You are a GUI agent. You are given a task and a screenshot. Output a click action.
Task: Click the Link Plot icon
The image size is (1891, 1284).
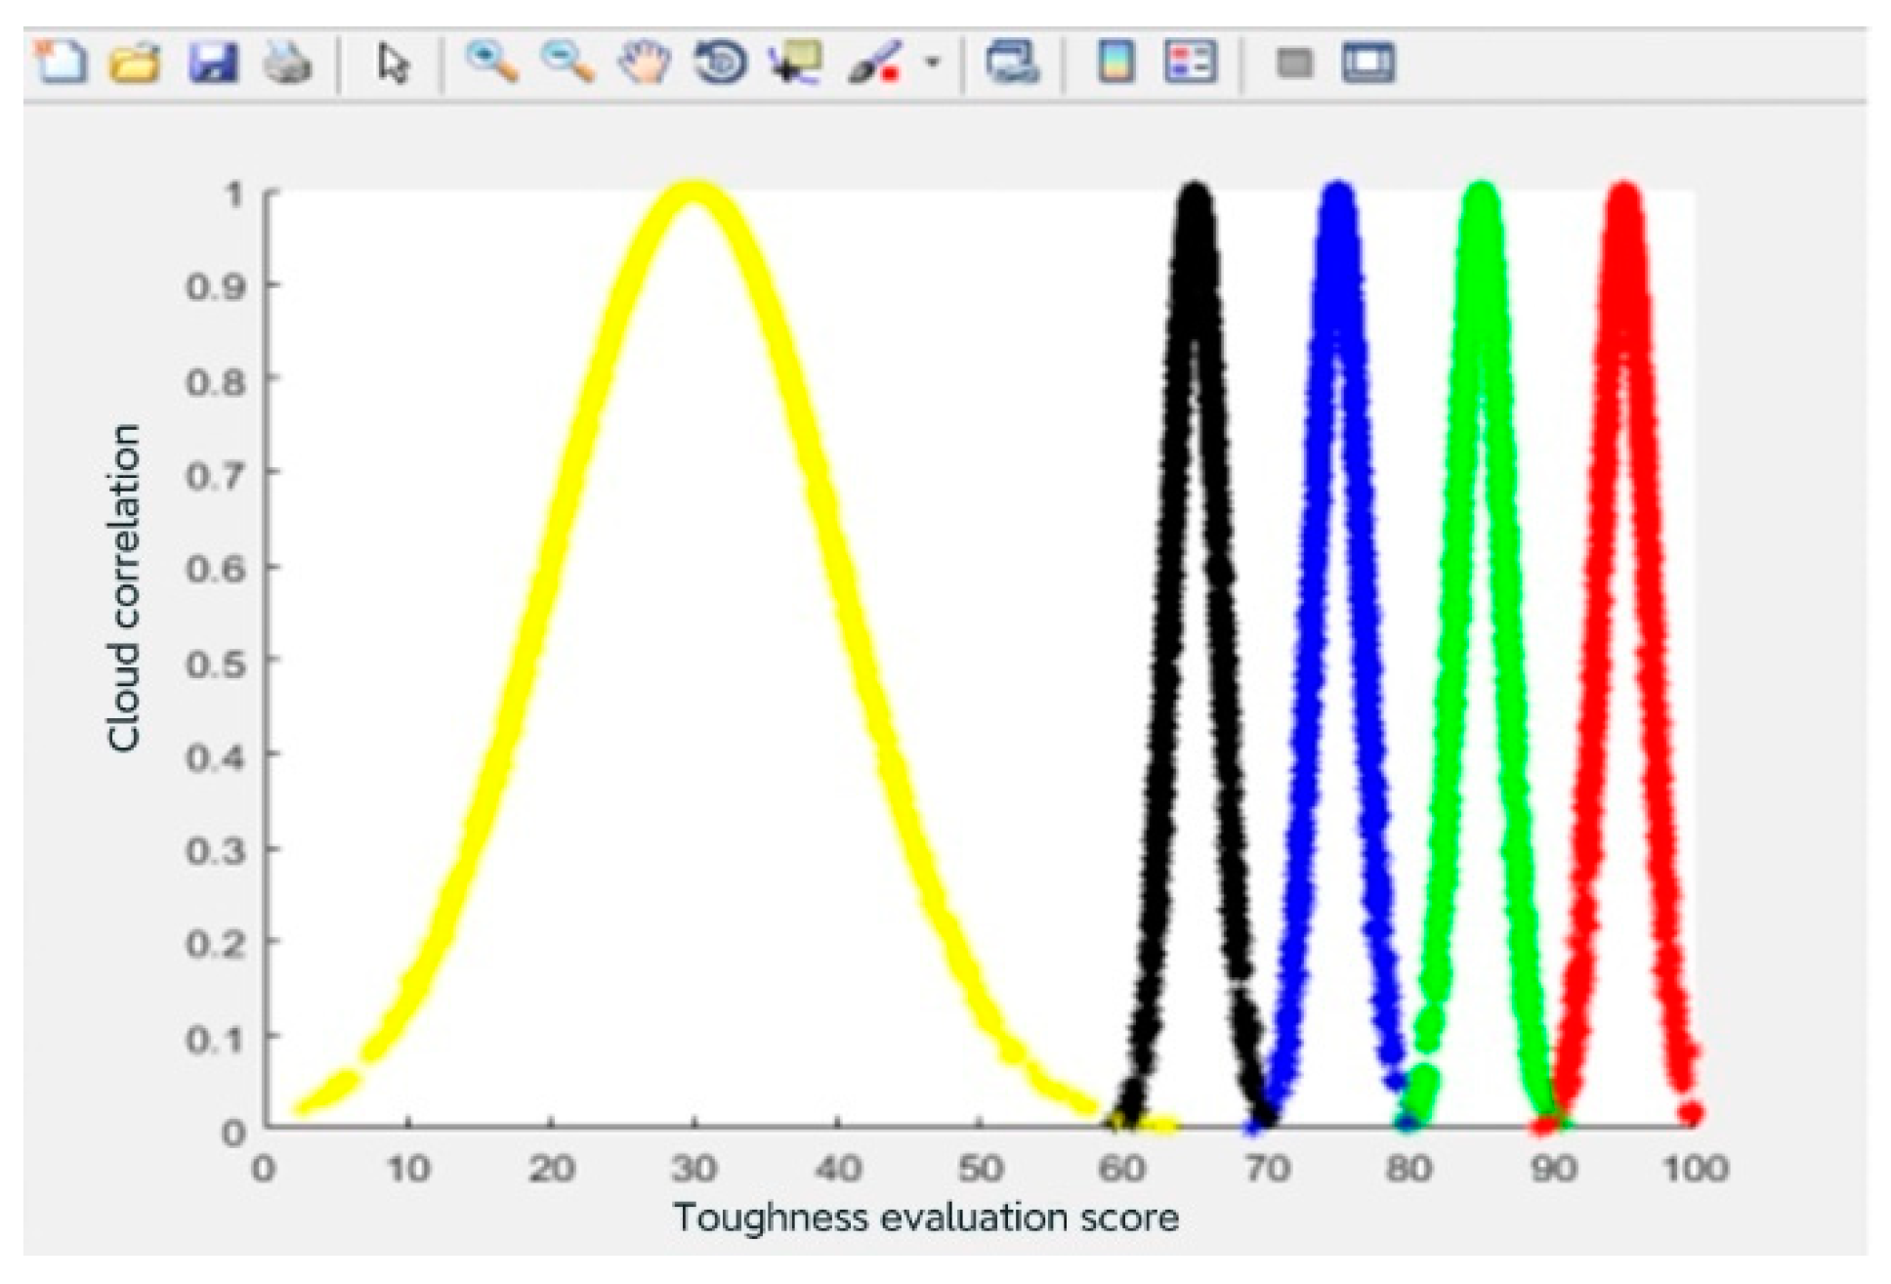(x=1012, y=64)
